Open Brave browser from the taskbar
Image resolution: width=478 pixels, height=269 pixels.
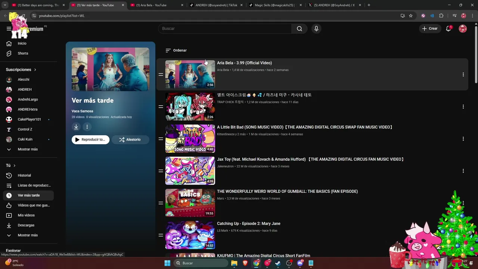pyautogui.click(x=245, y=263)
